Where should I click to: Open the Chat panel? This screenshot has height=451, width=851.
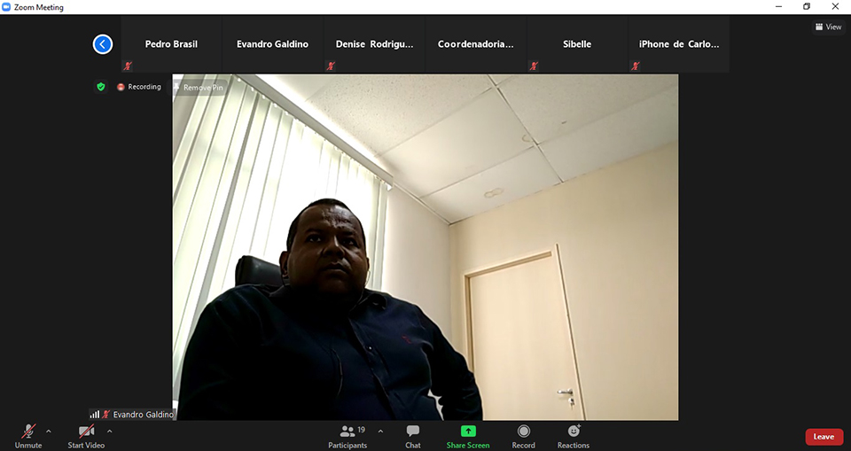412,432
